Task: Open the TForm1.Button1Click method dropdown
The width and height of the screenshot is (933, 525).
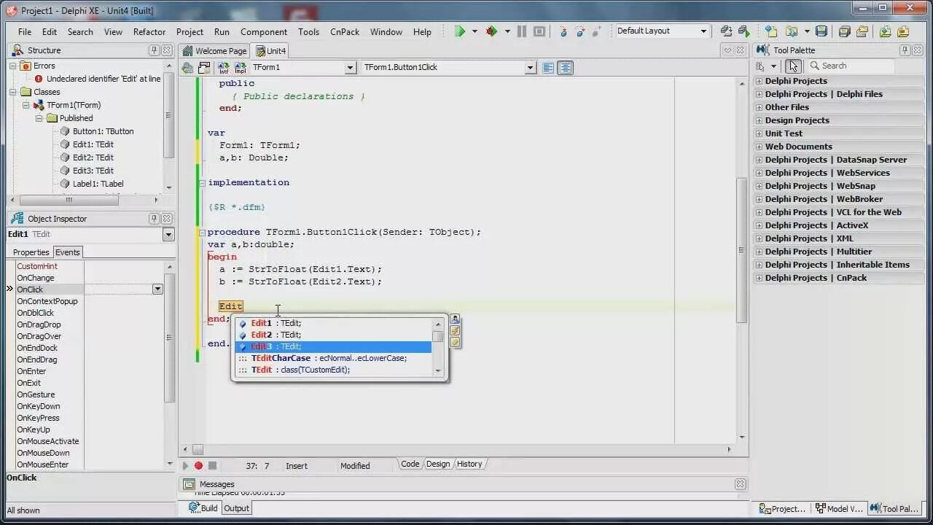Action: [x=531, y=67]
